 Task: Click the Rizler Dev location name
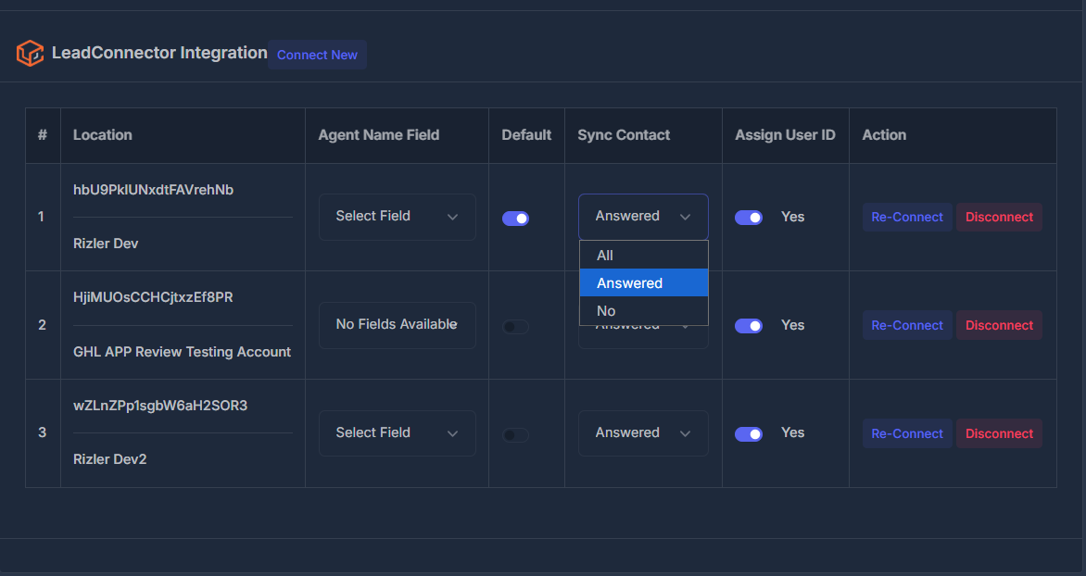106,244
